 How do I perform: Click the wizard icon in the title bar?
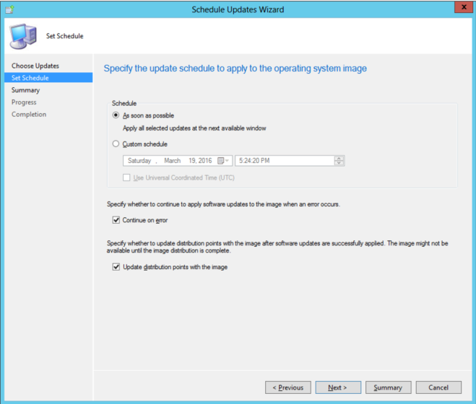point(9,9)
